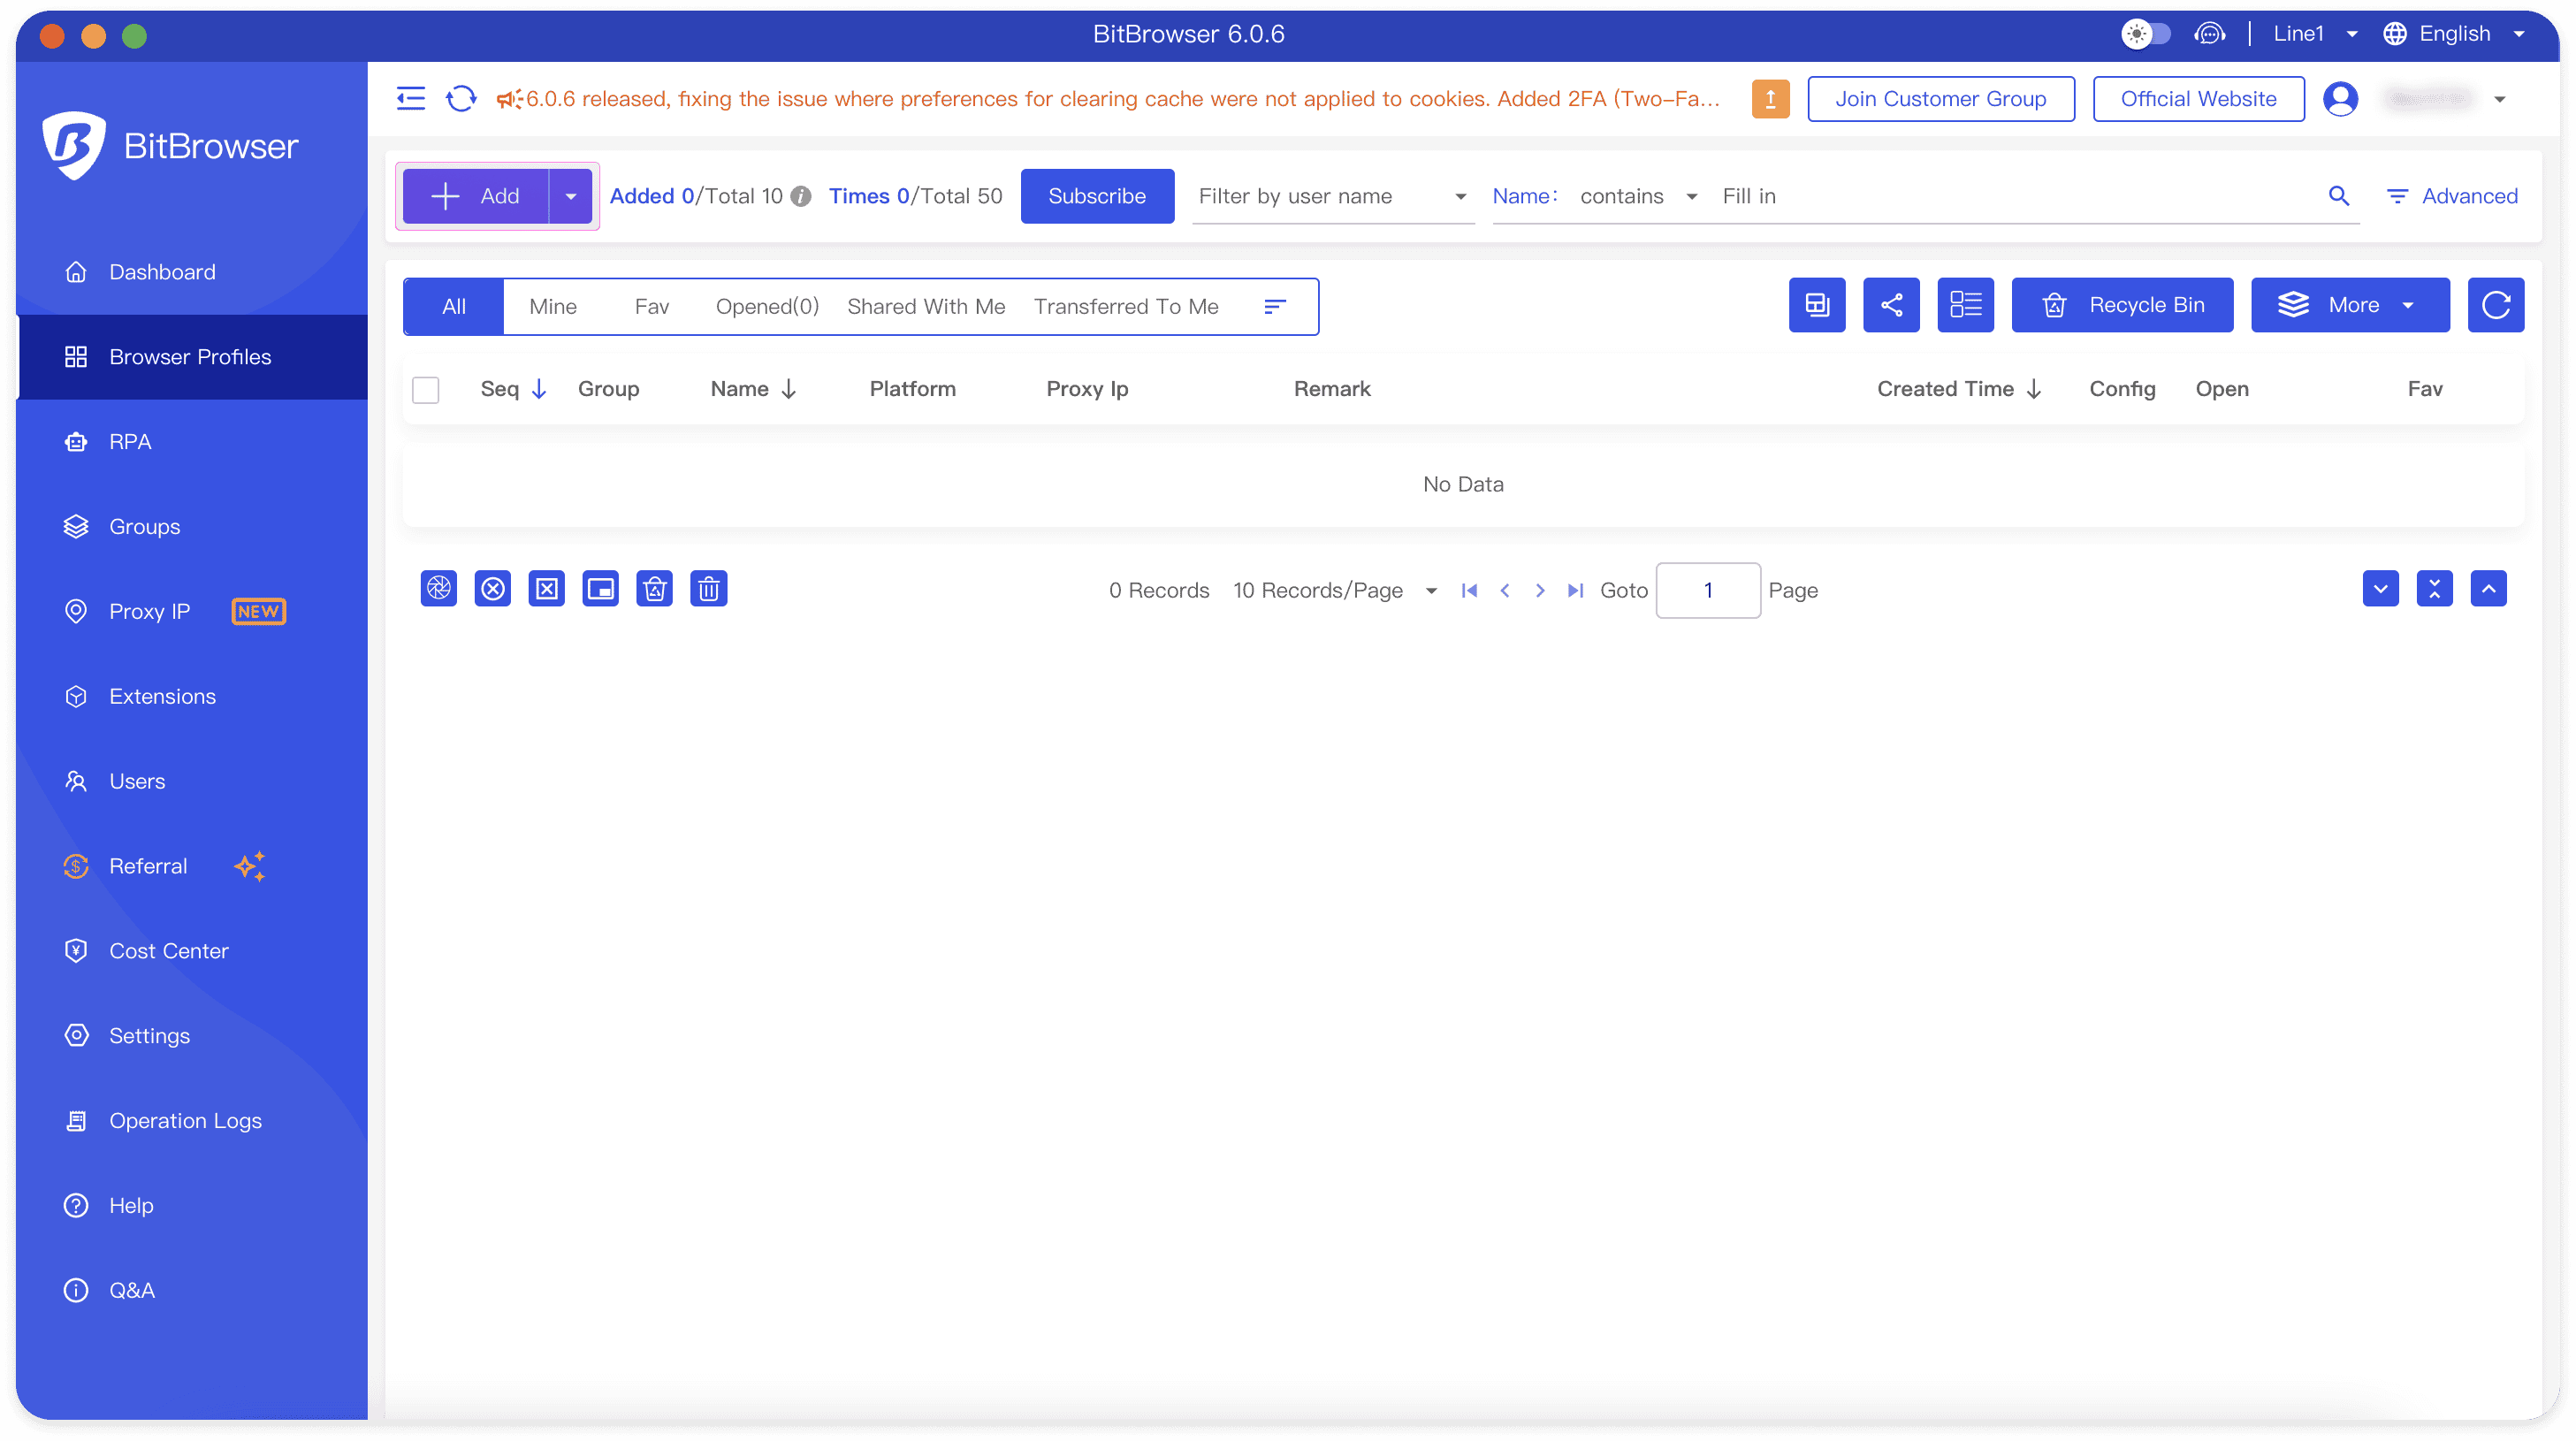Image resolution: width=2576 pixels, height=1441 pixels.
Task: Click the list column settings icon
Action: pyautogui.click(x=1965, y=305)
